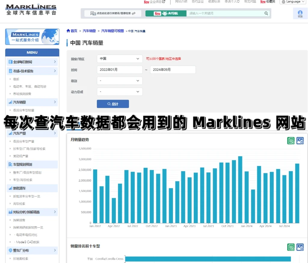Export 月销量趋势 chart data to spreadsheet
308x263 pixels.
(x=291, y=141)
